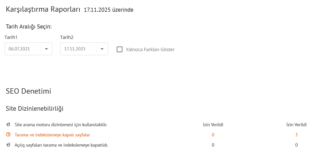333x157 pixels.
Task: Click the orange 0 count in first column
Action: 213,135
